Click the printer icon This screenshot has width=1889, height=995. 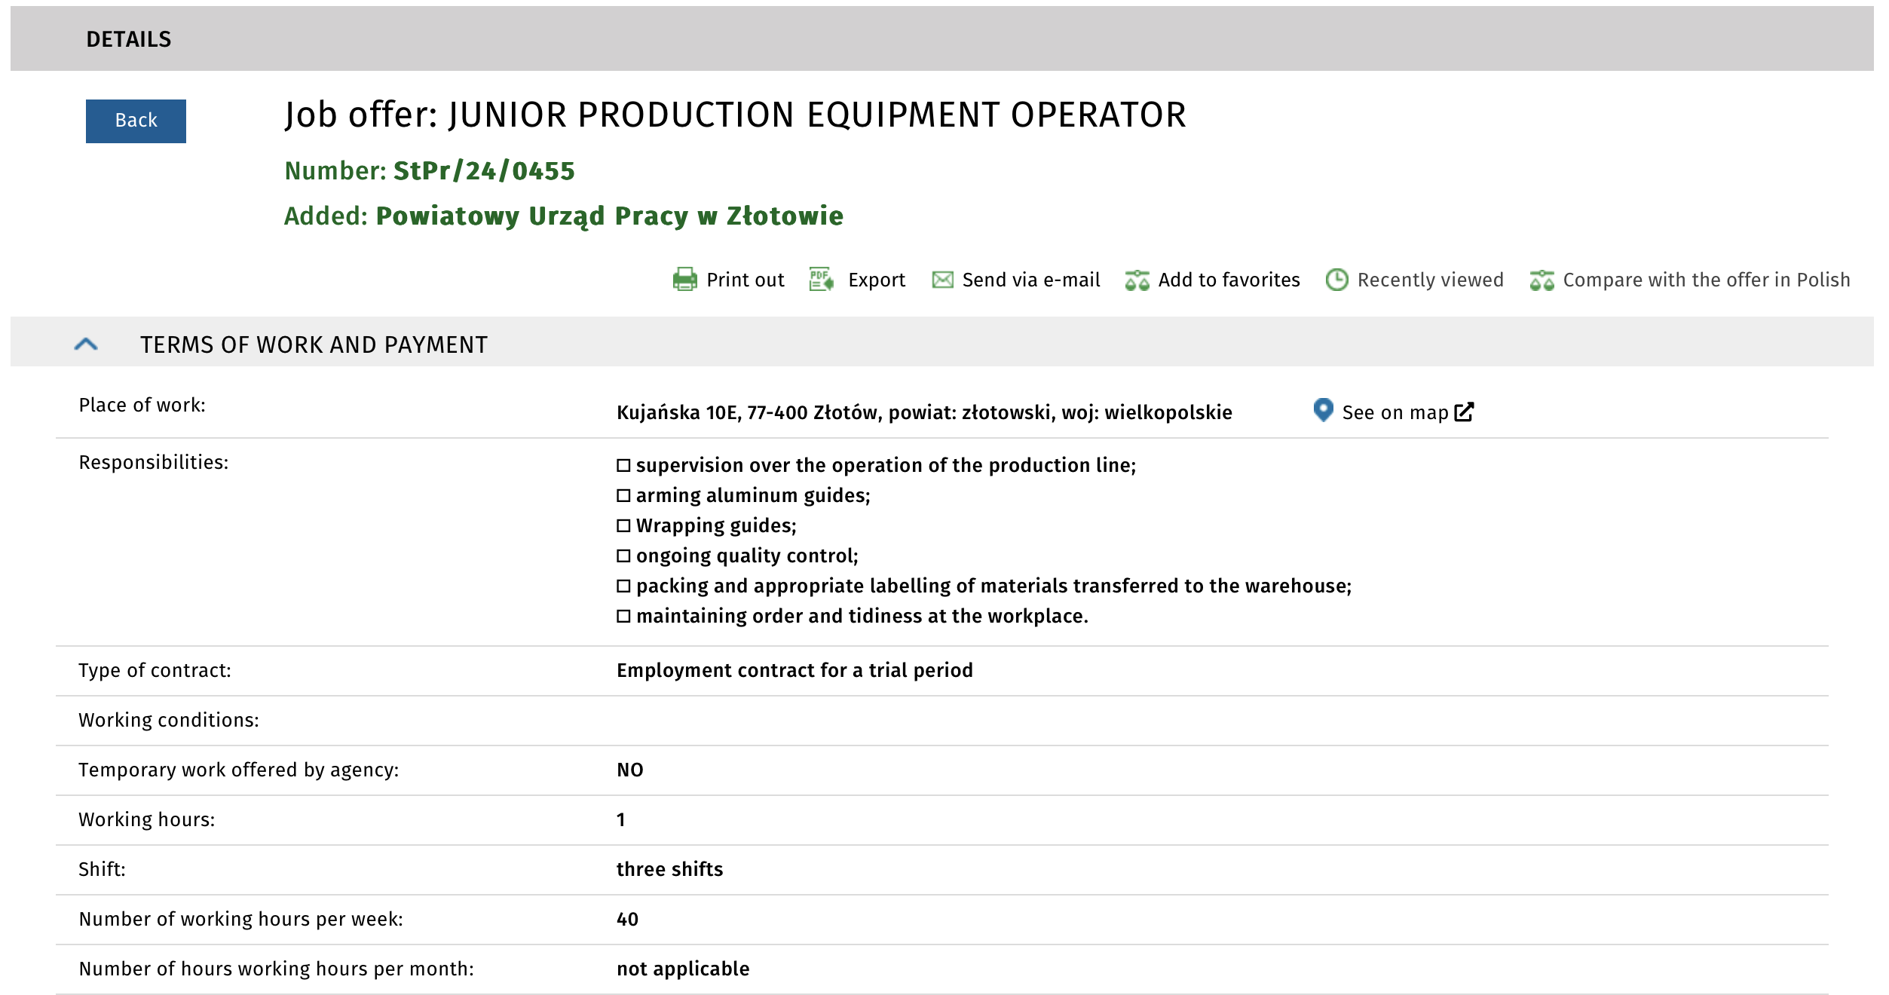click(684, 280)
